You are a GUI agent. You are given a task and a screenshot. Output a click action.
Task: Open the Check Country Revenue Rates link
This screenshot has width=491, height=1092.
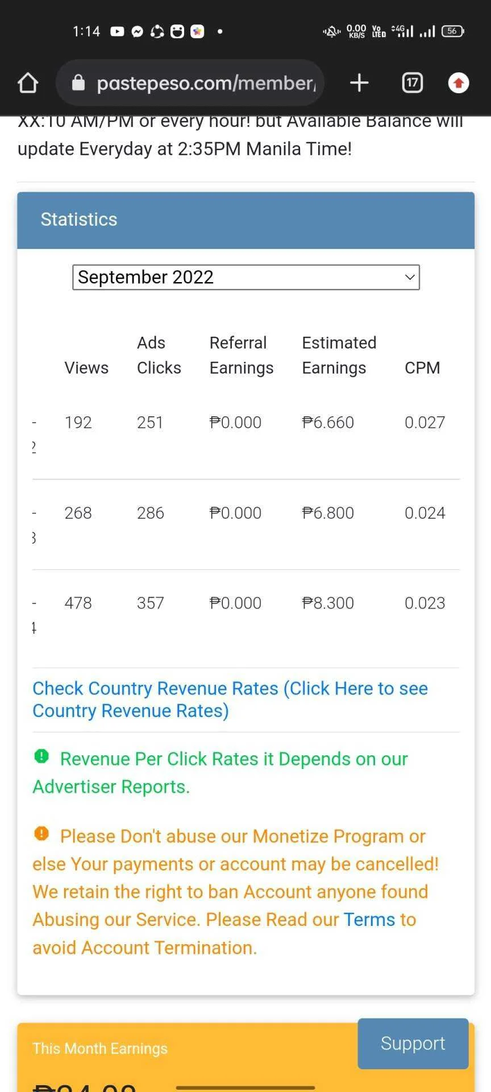coord(230,700)
